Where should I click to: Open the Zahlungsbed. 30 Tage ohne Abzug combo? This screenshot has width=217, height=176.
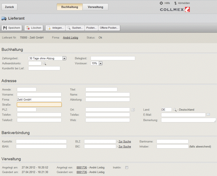[x=47, y=58]
